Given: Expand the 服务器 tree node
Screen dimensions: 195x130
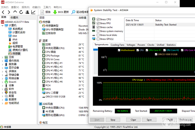Looking at the screenshot, I should [3, 64].
